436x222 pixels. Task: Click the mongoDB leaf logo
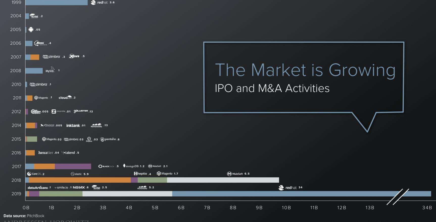[x=124, y=166]
